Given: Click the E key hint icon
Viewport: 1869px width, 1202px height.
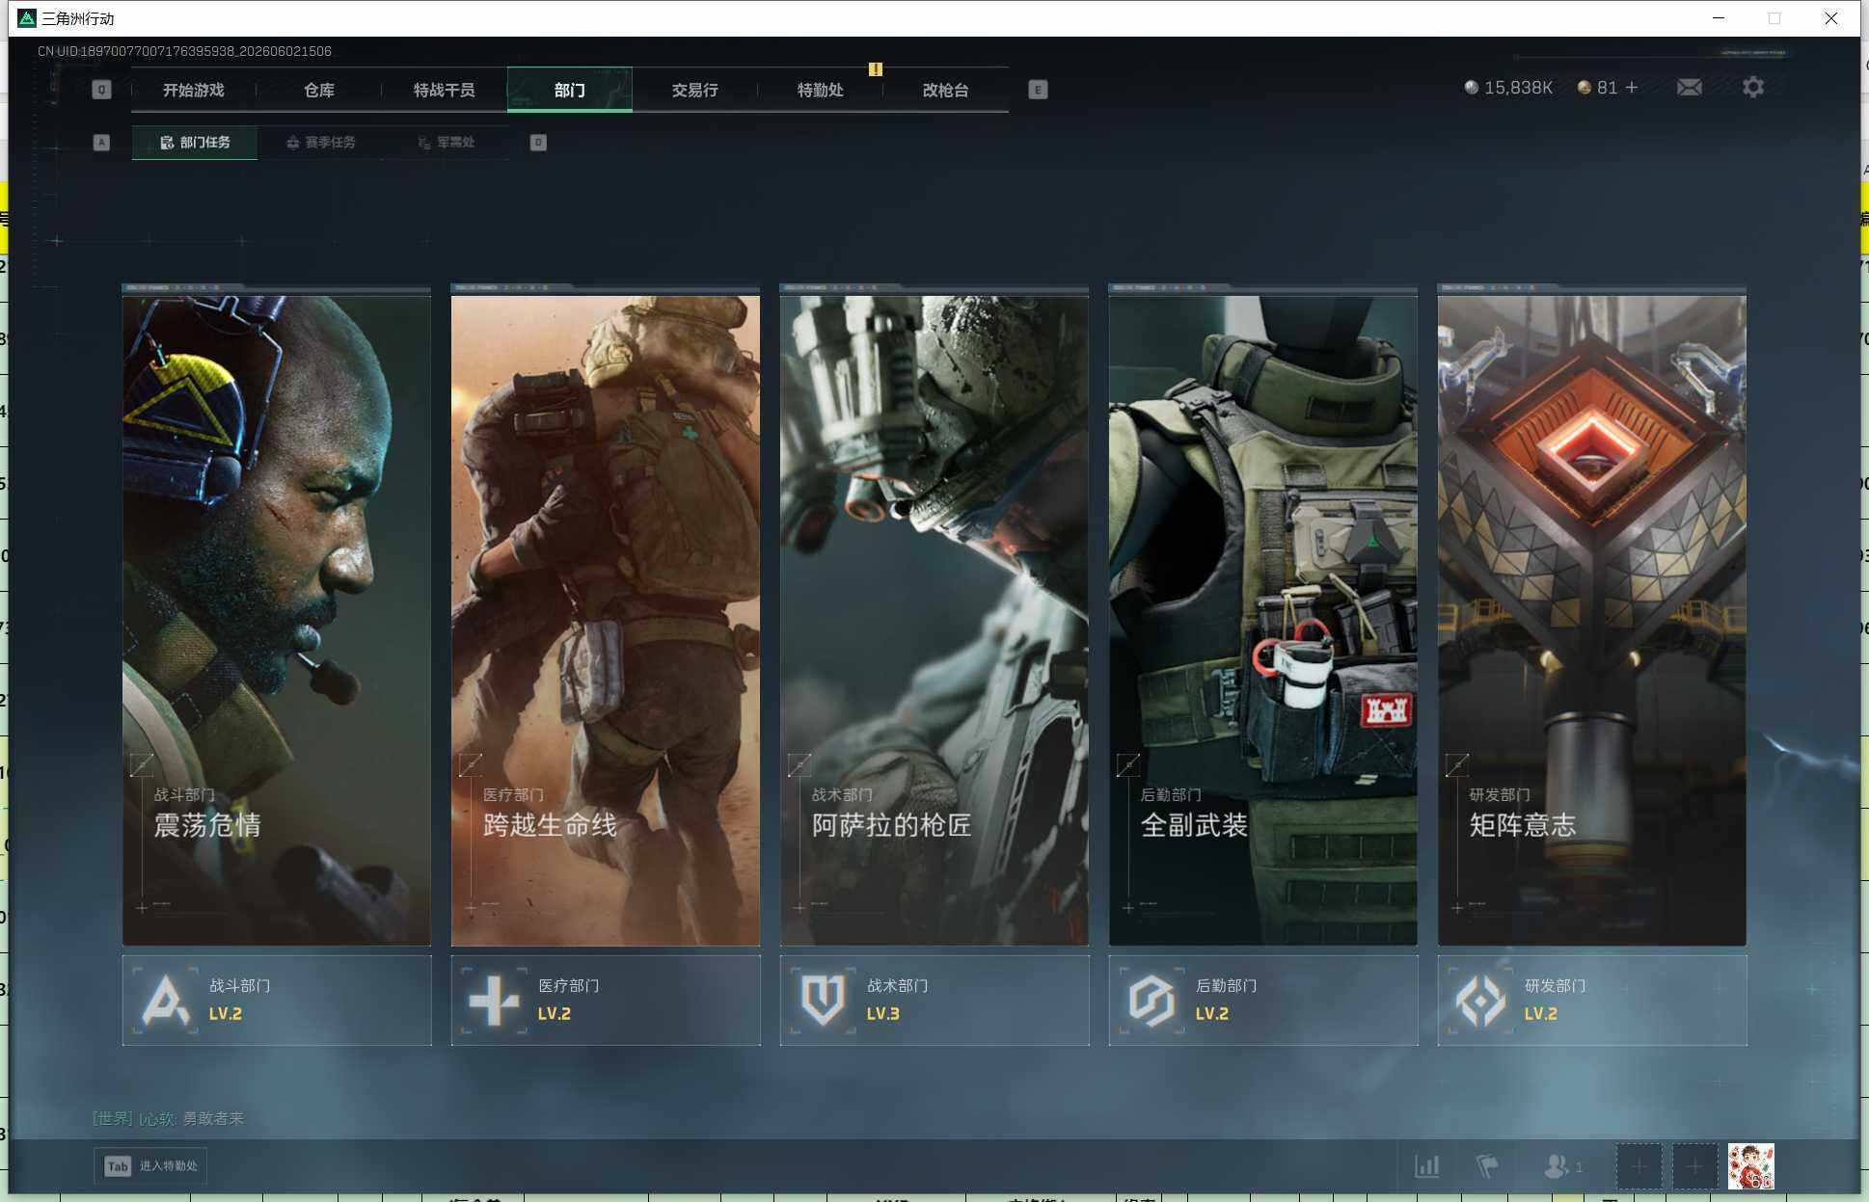Looking at the screenshot, I should point(1038,90).
